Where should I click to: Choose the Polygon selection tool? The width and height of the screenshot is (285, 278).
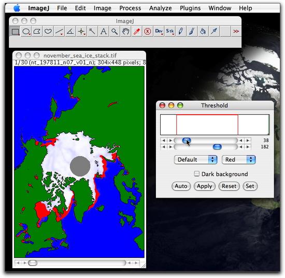tap(37, 32)
